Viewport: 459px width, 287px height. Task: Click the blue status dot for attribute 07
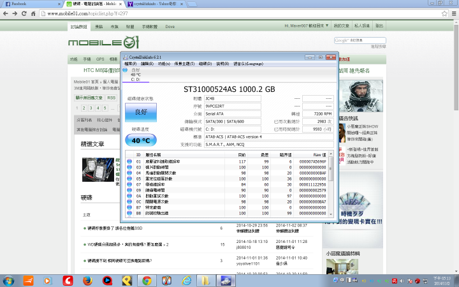coord(129,184)
